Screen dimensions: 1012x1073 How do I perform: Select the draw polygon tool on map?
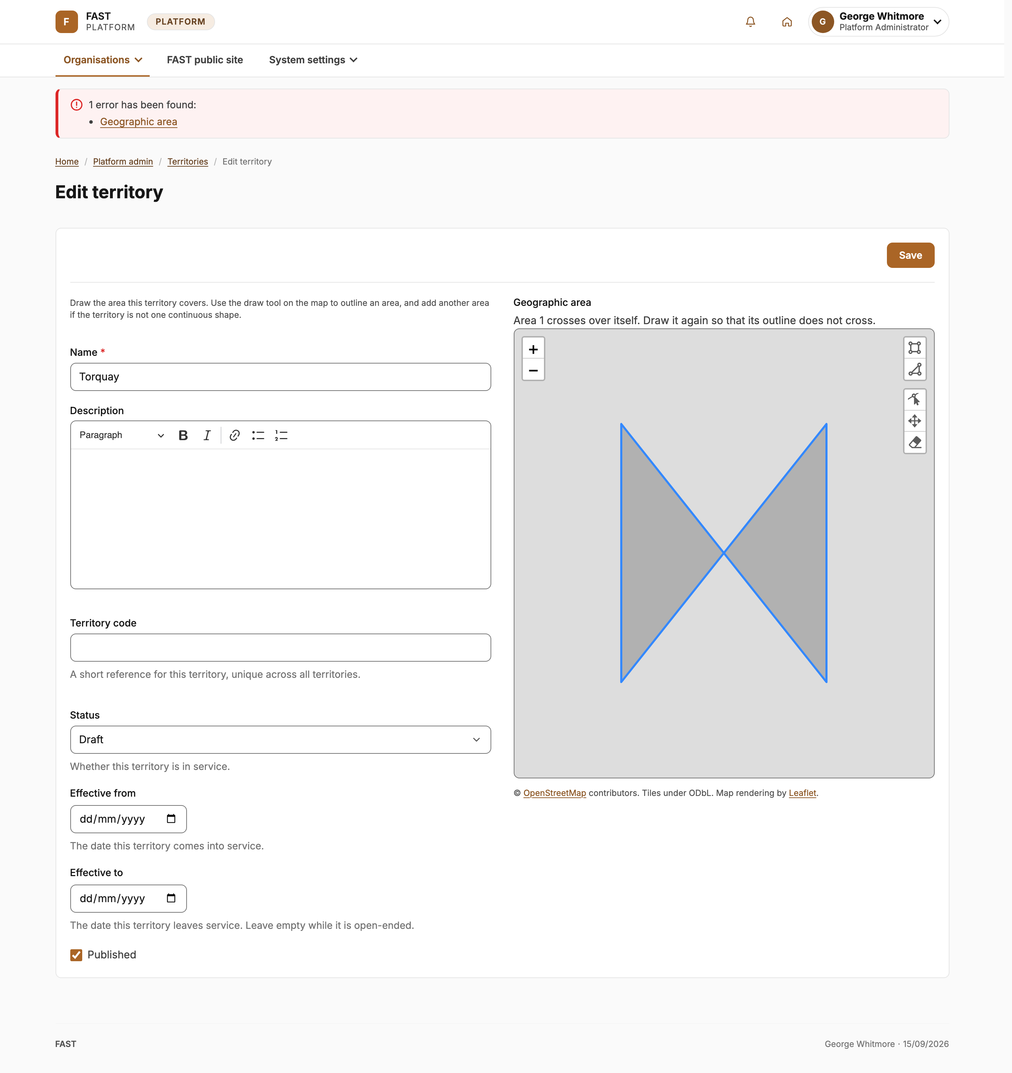tap(914, 369)
